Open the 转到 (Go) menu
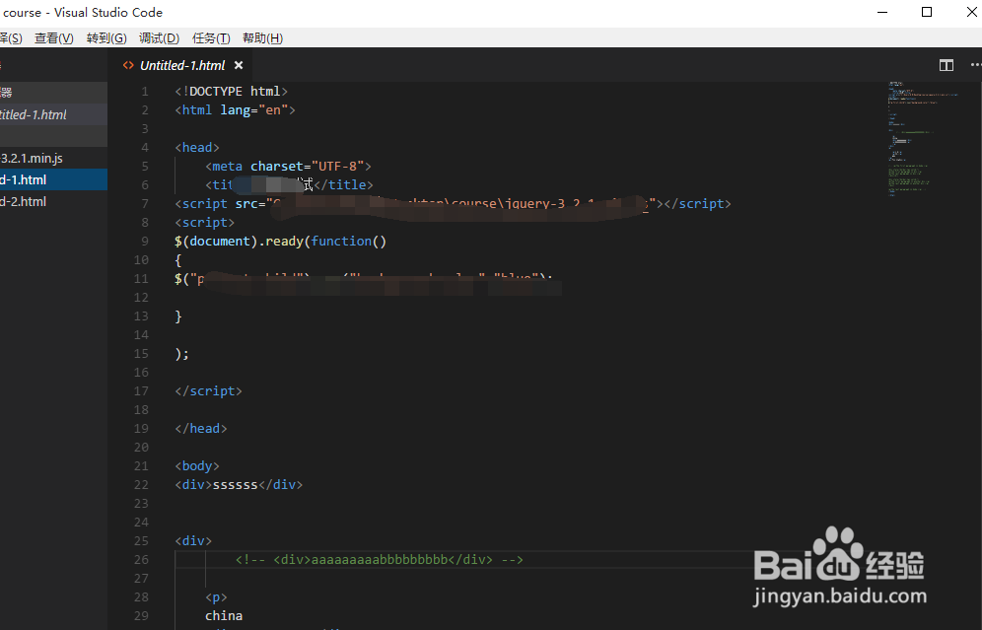982x630 pixels. [x=105, y=37]
